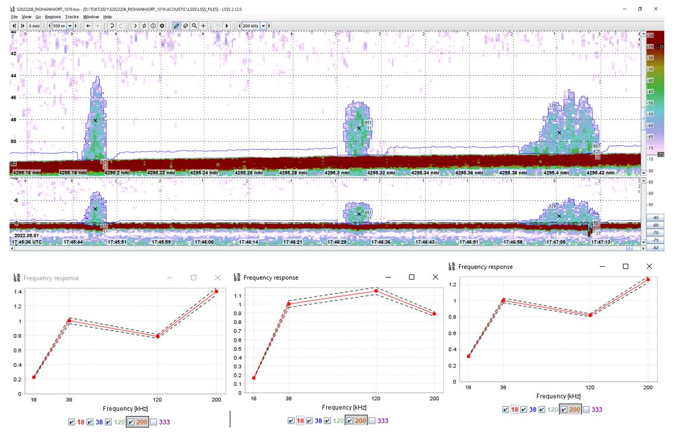Select the eraser tool in toolbar
The image size is (675, 437).
click(x=185, y=26)
